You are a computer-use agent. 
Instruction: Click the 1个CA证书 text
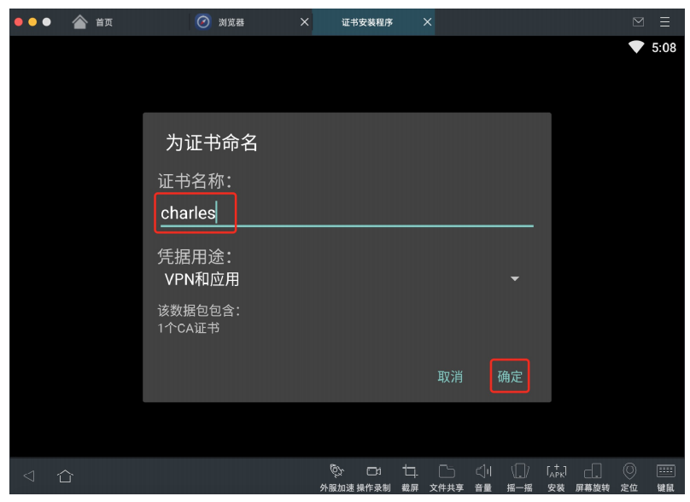pos(189,328)
